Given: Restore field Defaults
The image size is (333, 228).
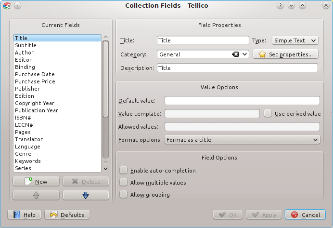Looking at the screenshot, I should click(x=67, y=215).
